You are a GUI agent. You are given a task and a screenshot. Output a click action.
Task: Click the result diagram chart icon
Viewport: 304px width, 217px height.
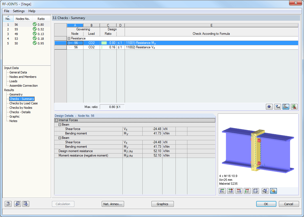coord(286,106)
